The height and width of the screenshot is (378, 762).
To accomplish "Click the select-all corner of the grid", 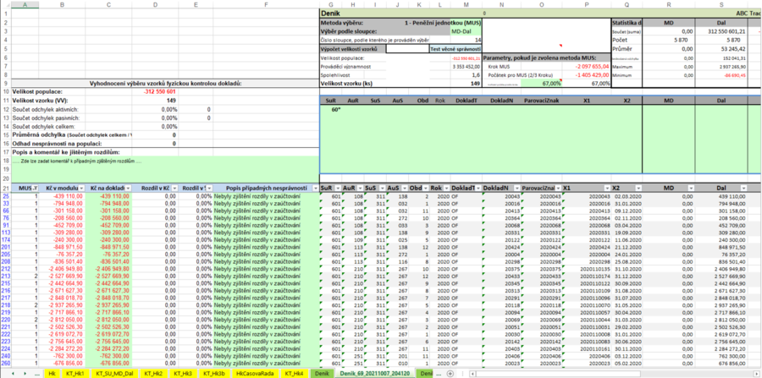I will 6,5.
